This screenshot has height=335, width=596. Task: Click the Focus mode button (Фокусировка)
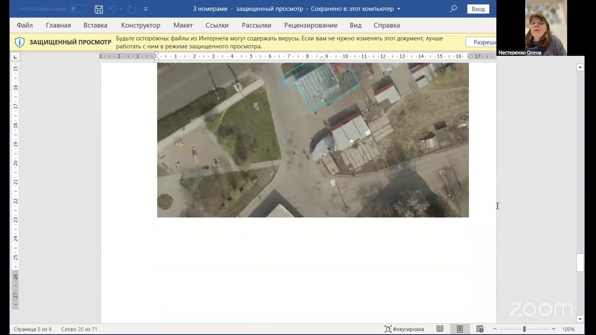click(x=404, y=329)
